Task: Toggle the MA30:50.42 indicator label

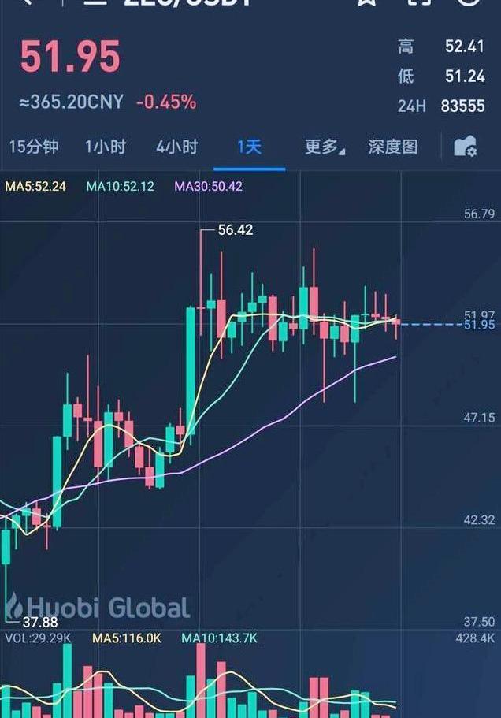Action: click(x=208, y=186)
